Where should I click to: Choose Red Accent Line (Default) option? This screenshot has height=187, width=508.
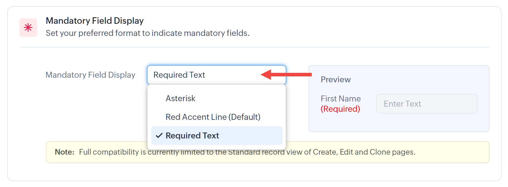pos(213,117)
